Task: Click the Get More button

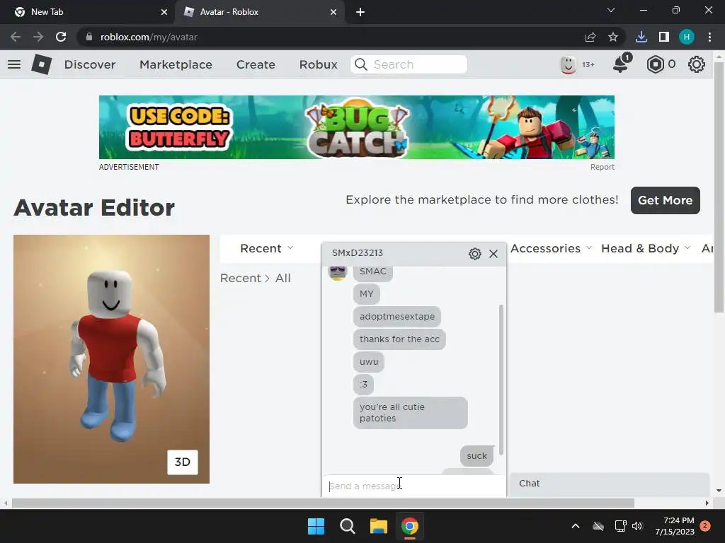Action: point(666,200)
